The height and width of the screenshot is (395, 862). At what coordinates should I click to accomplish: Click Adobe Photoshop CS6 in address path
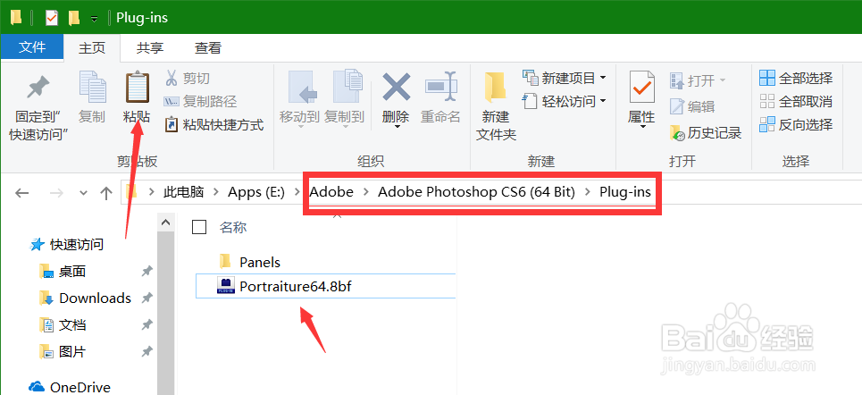(476, 192)
